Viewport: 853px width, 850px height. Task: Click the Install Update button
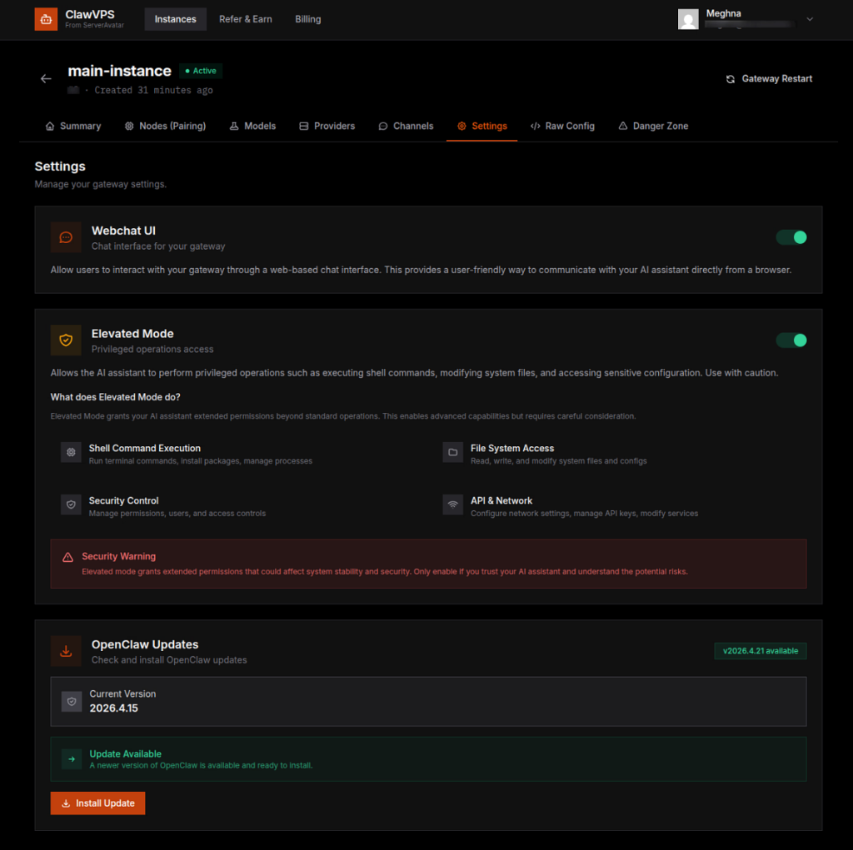click(x=97, y=803)
